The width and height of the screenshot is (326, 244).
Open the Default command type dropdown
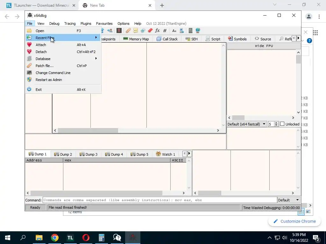pos(289,200)
